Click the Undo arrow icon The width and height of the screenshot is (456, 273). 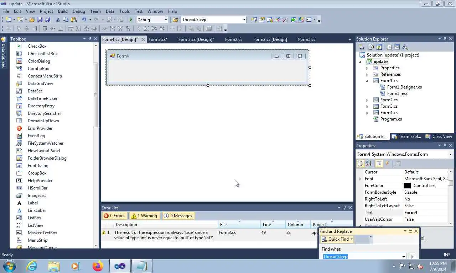pyautogui.click(x=84, y=20)
